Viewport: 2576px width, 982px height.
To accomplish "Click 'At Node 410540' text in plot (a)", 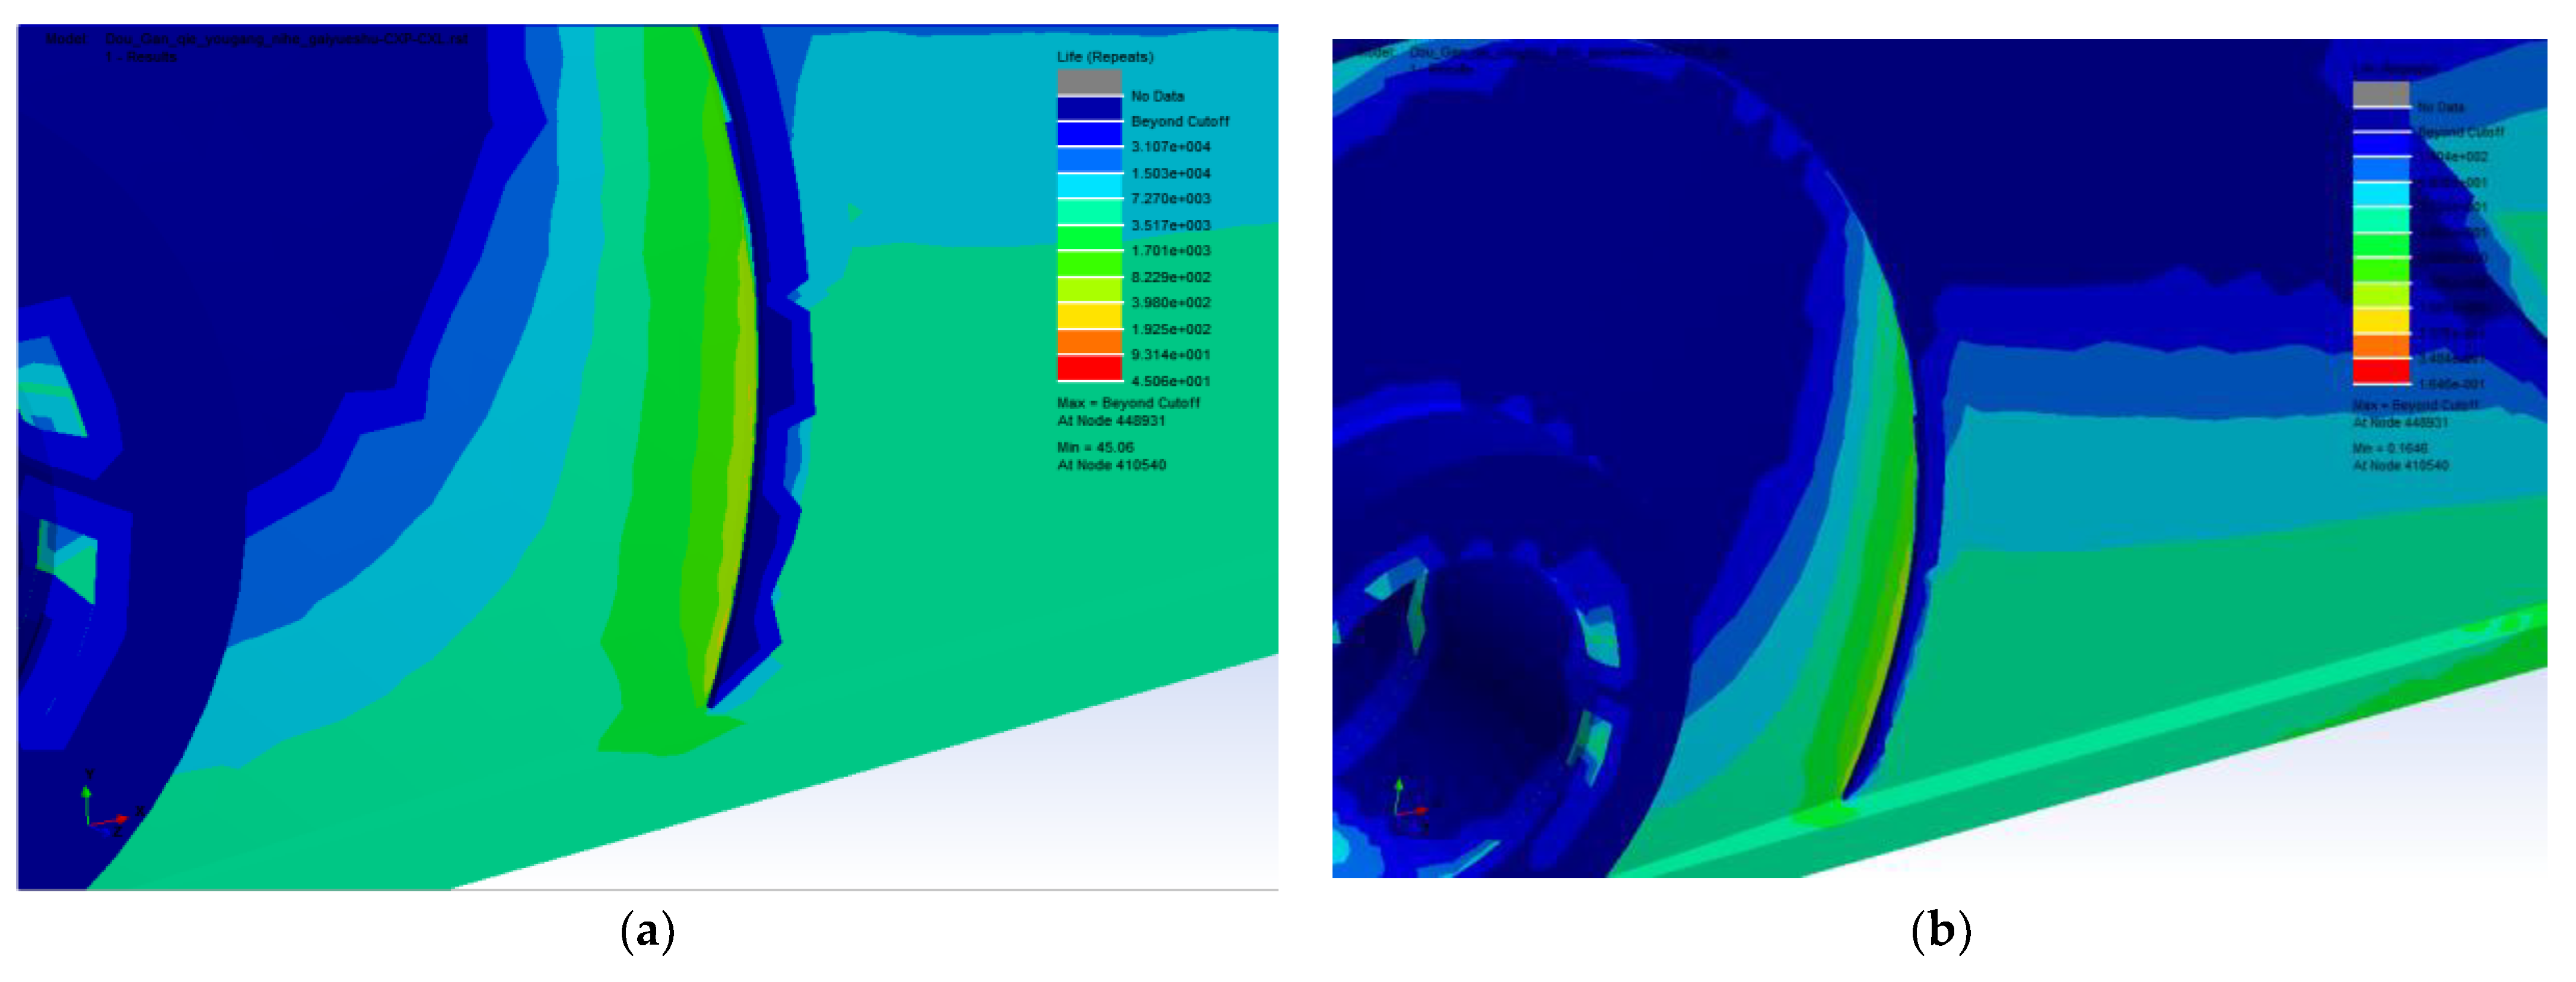I will [x=1111, y=465].
